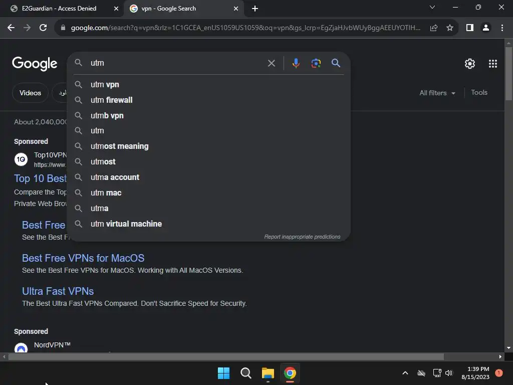
Task: Pick the "utmost meaning" suggestion
Action: (209, 146)
